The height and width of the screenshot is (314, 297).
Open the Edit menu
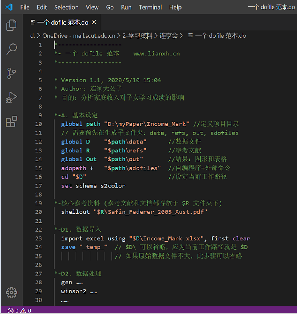(42, 7)
